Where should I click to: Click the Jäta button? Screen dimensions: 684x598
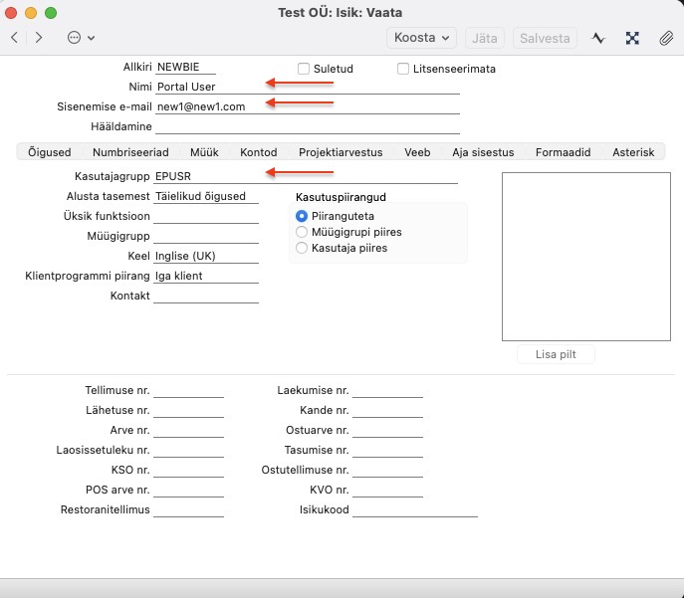tap(485, 38)
